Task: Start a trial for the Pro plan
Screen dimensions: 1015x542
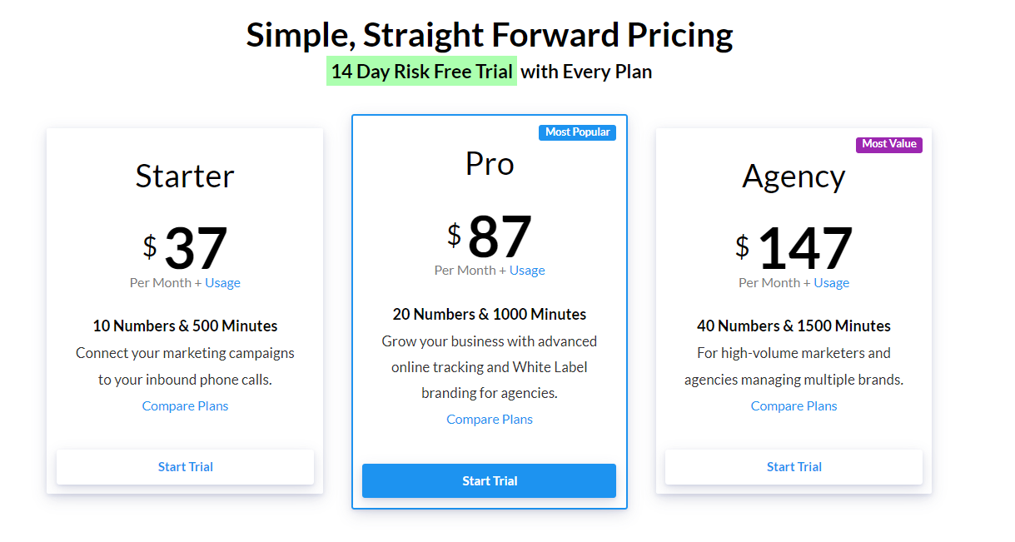Action: click(489, 480)
